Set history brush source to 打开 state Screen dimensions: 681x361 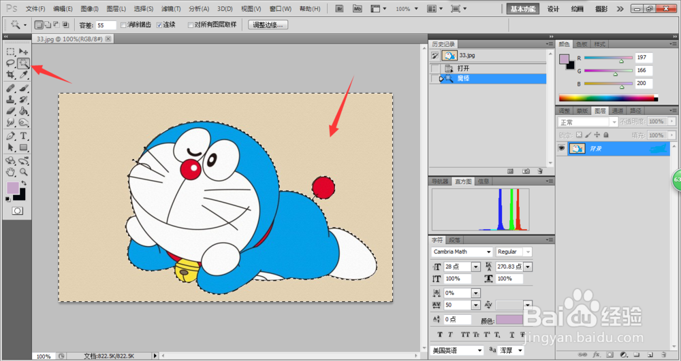click(x=435, y=69)
